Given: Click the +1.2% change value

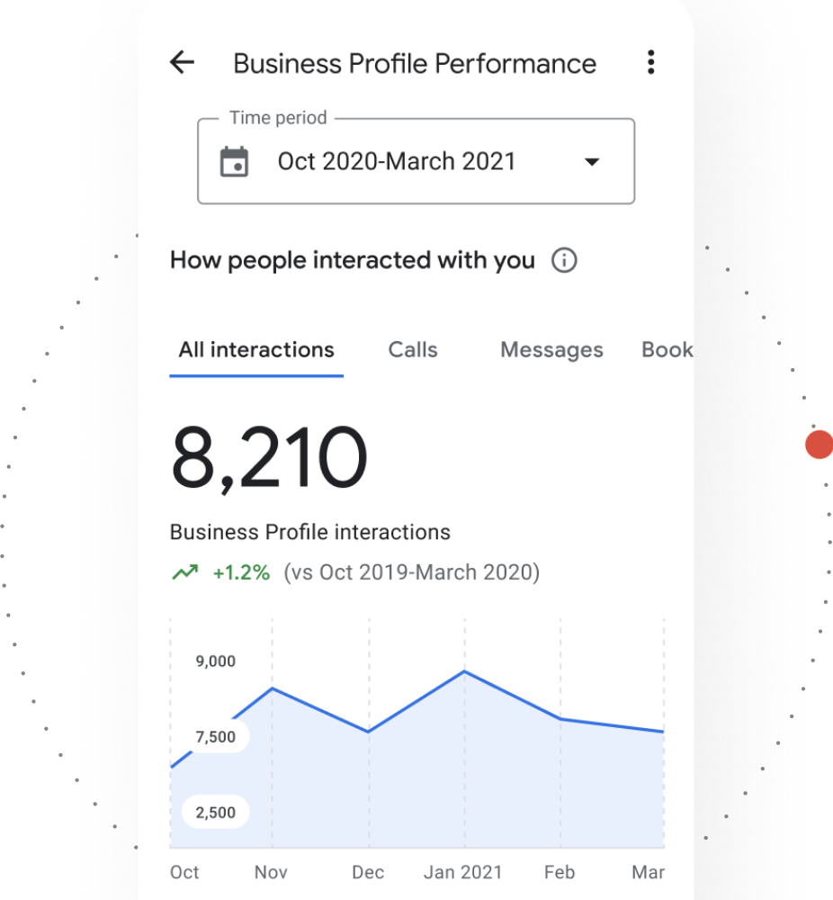Looking at the screenshot, I should 241,572.
